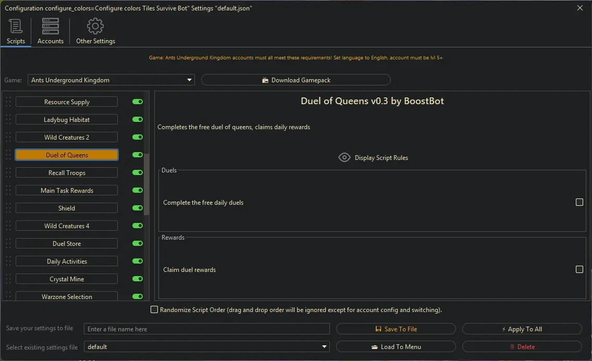The height and width of the screenshot is (361, 592).
Task: Click drag handle beside Daily Activities
Action: click(8, 262)
